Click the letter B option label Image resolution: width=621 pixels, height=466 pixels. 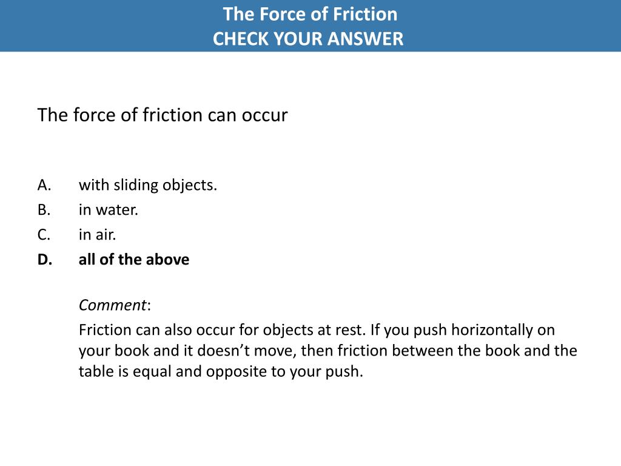[x=44, y=209]
